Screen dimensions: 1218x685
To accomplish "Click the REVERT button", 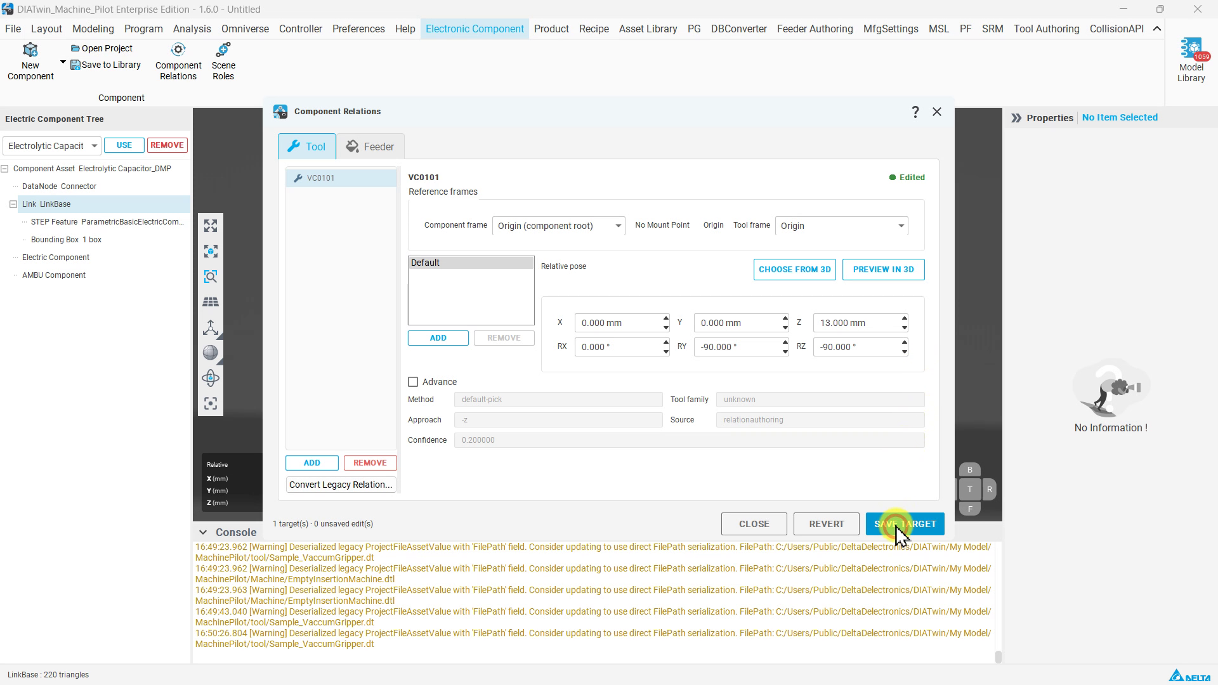I will coord(826,524).
